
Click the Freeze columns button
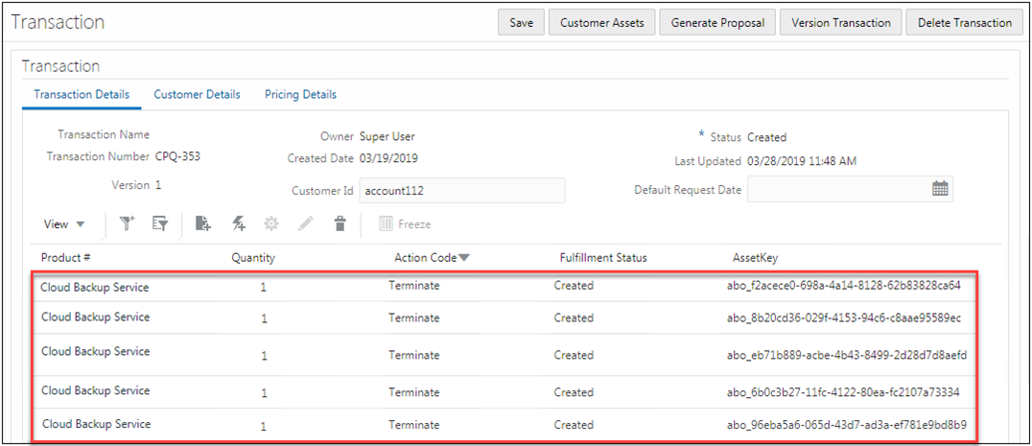pyautogui.click(x=405, y=223)
